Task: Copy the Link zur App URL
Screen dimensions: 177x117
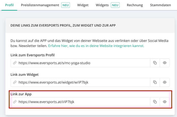Action: 155,102
